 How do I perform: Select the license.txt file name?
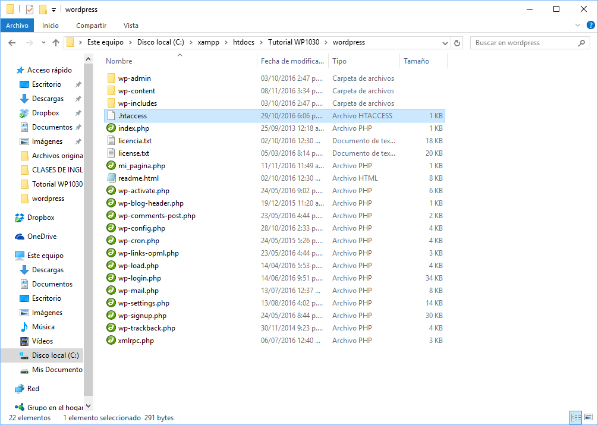pos(134,153)
